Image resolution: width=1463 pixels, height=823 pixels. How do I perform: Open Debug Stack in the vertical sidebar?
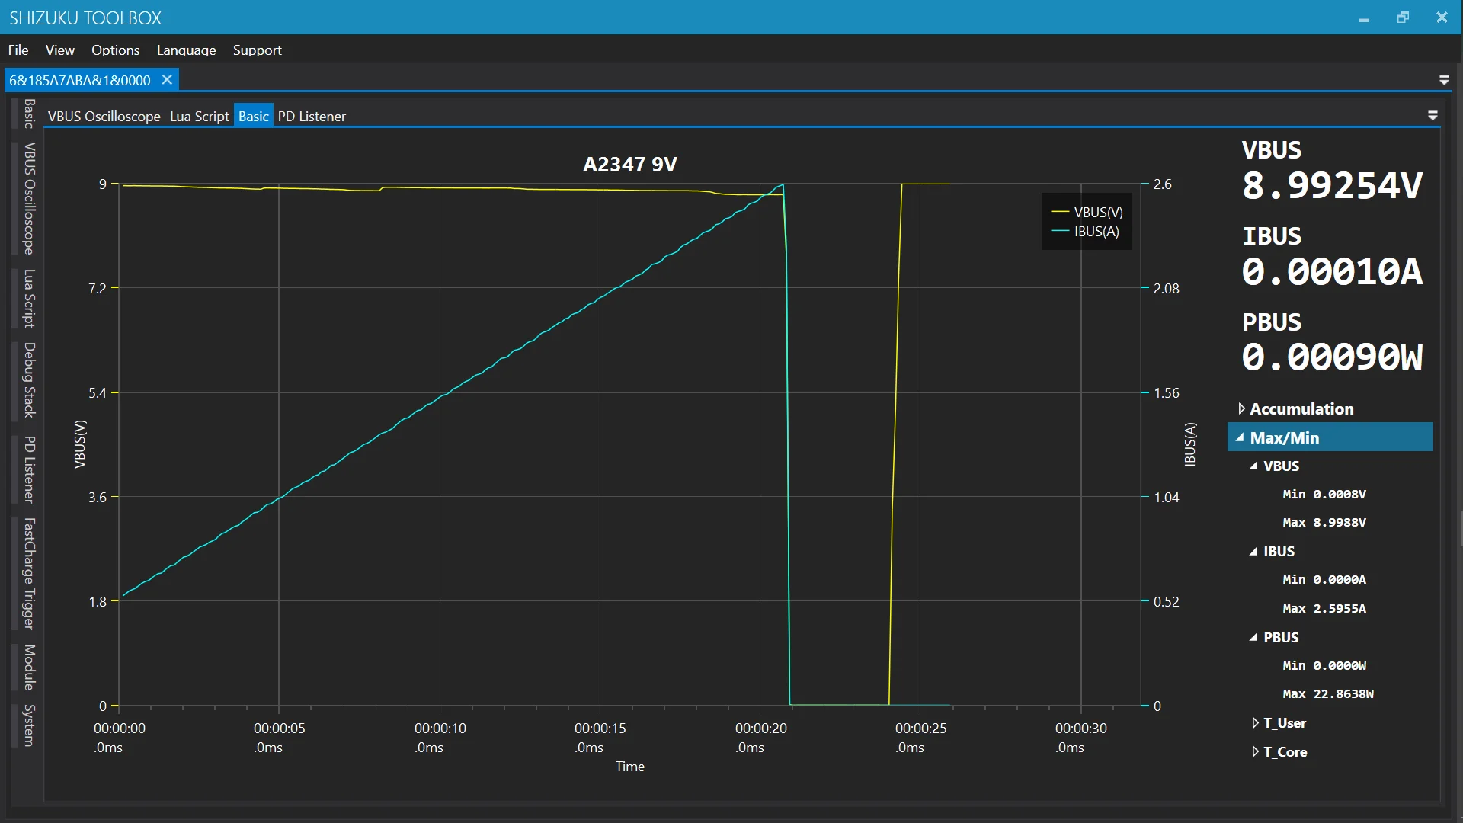pyautogui.click(x=29, y=379)
